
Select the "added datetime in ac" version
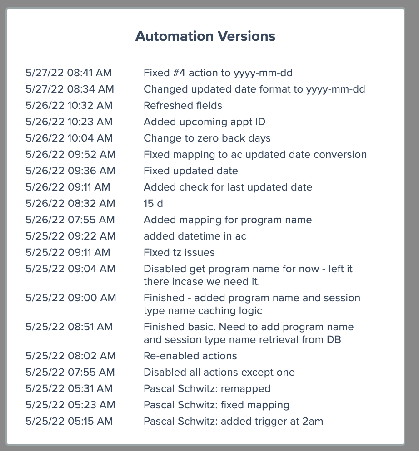pyautogui.click(x=195, y=236)
